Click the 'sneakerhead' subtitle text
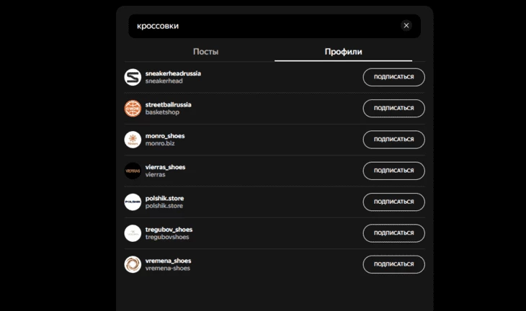The height and width of the screenshot is (311, 526). pos(164,81)
